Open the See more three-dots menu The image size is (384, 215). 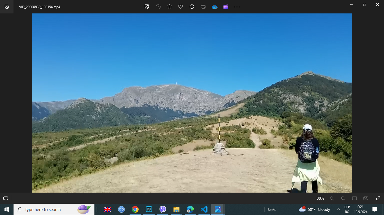237,7
